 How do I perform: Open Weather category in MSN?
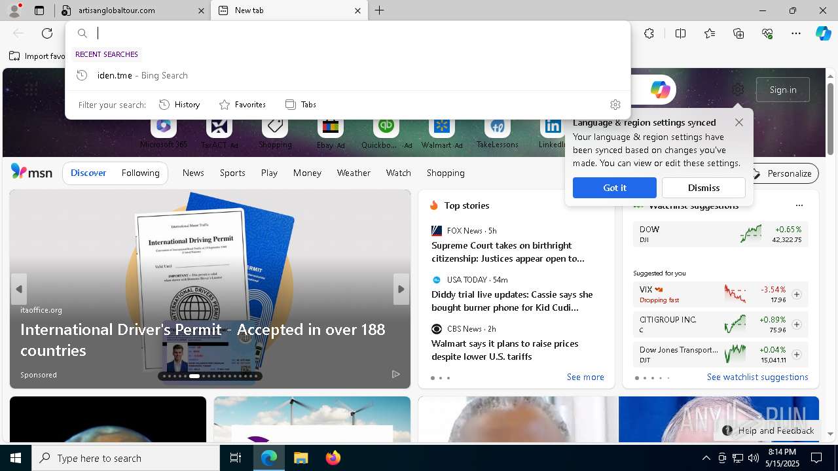pyautogui.click(x=354, y=173)
